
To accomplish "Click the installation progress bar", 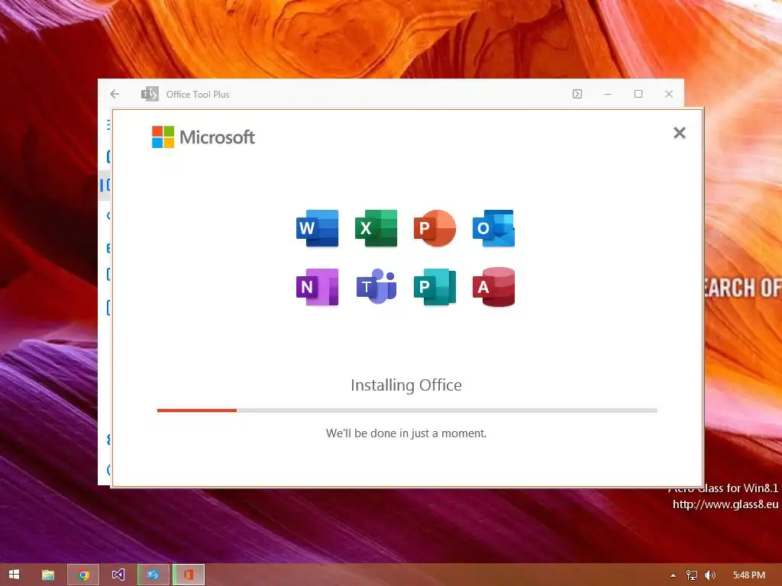I will 407,411.
